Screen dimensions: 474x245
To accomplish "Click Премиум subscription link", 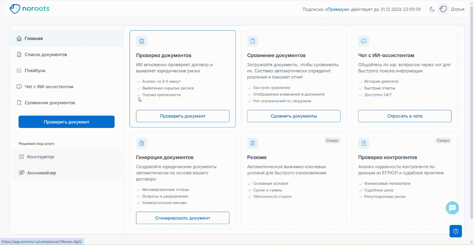I will 337,9.
